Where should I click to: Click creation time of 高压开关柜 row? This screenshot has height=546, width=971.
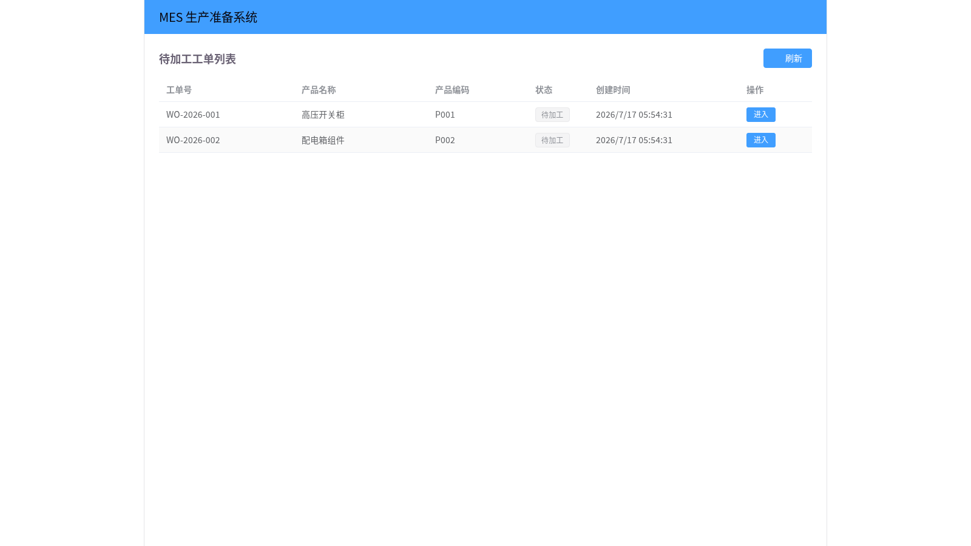634,115
